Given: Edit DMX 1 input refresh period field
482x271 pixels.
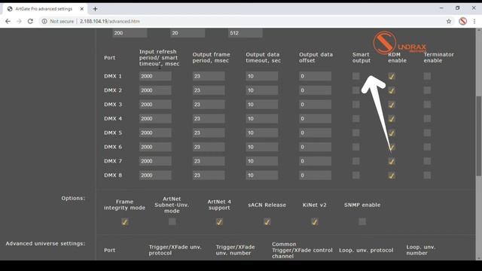Looking at the screenshot, I should 155,76.
